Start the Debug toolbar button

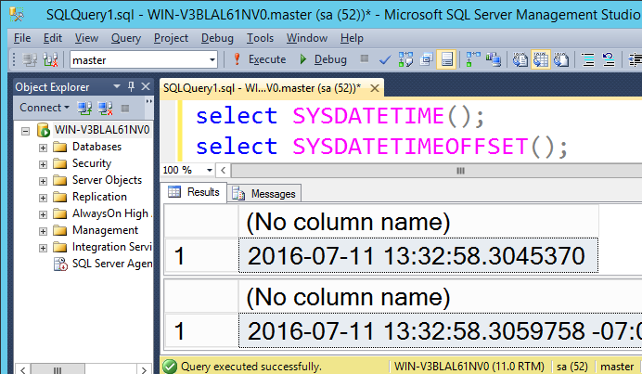click(x=323, y=59)
